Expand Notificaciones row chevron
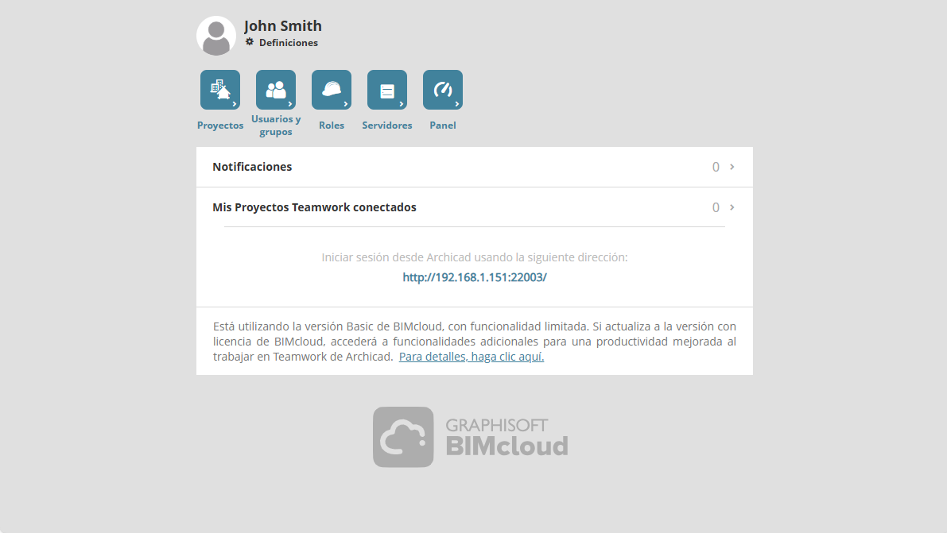 [732, 167]
